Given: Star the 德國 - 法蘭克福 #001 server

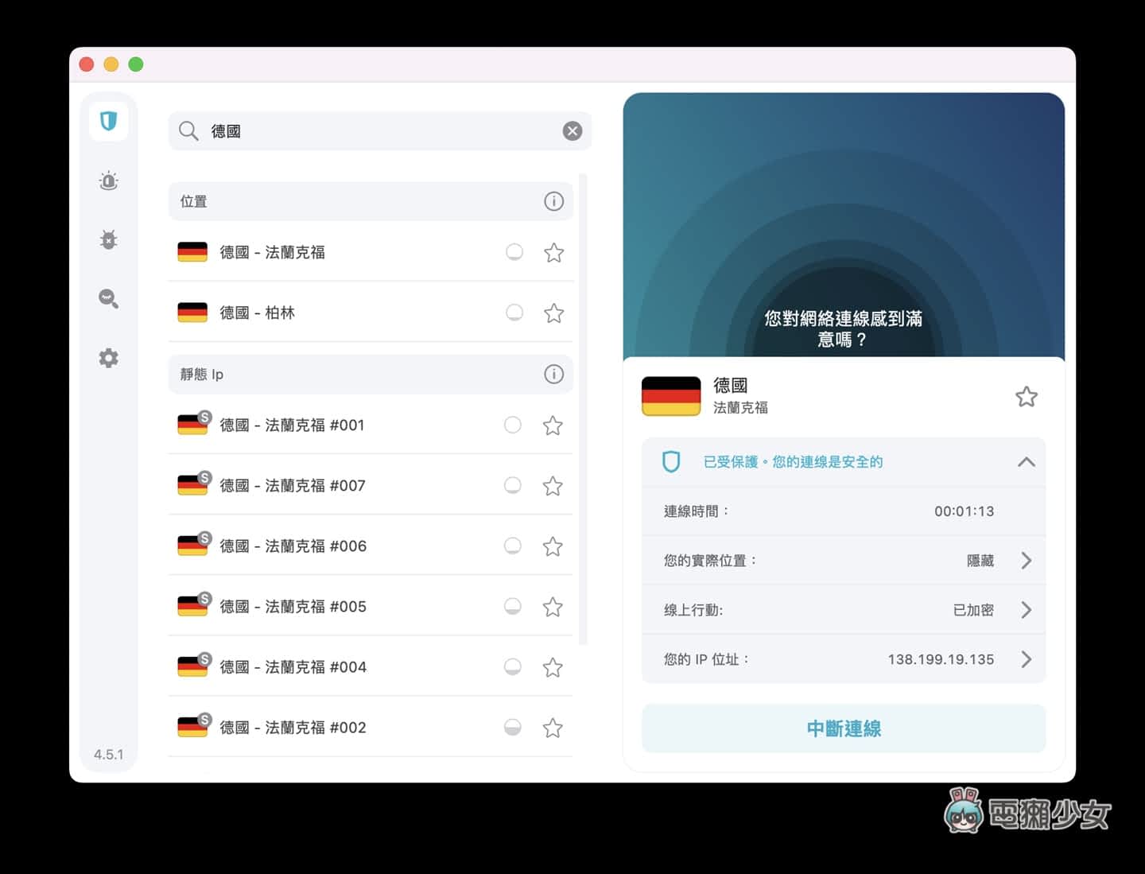Looking at the screenshot, I should click(x=553, y=425).
